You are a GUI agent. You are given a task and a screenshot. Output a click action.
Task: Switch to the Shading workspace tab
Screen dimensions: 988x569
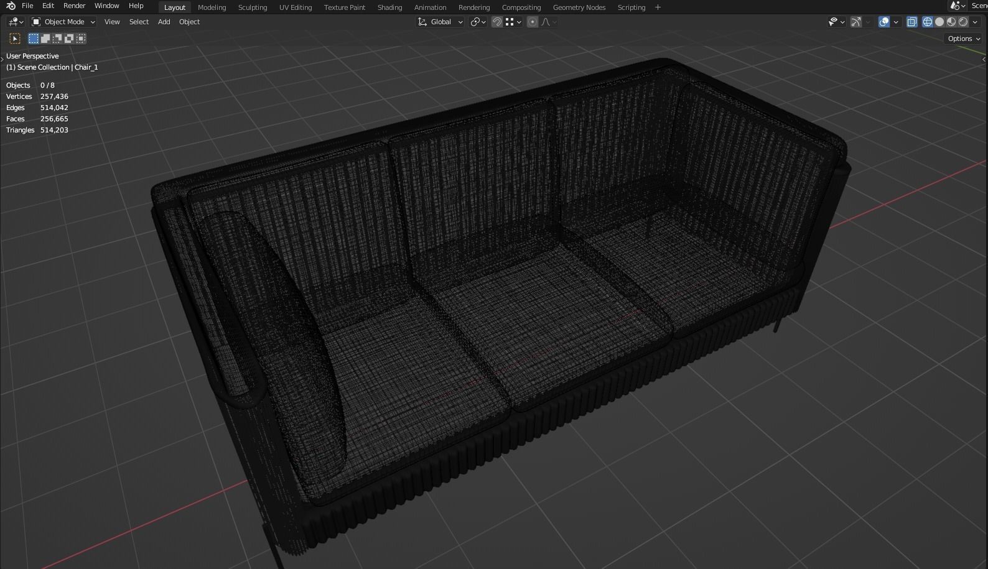[x=389, y=7]
